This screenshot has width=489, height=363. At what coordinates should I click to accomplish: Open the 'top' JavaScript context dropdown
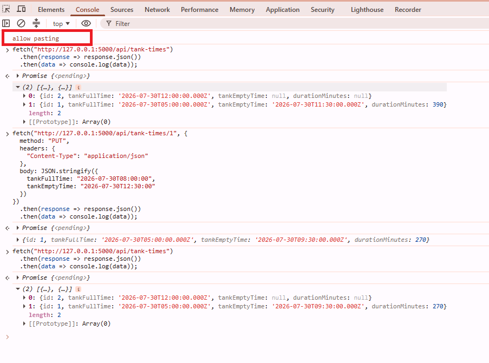(61, 24)
